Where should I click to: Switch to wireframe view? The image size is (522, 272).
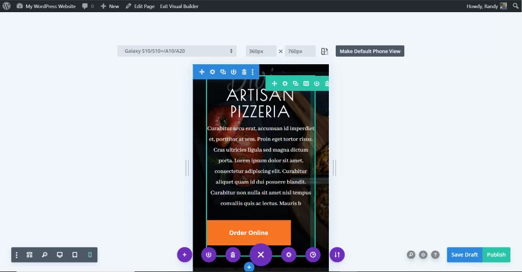click(30, 255)
